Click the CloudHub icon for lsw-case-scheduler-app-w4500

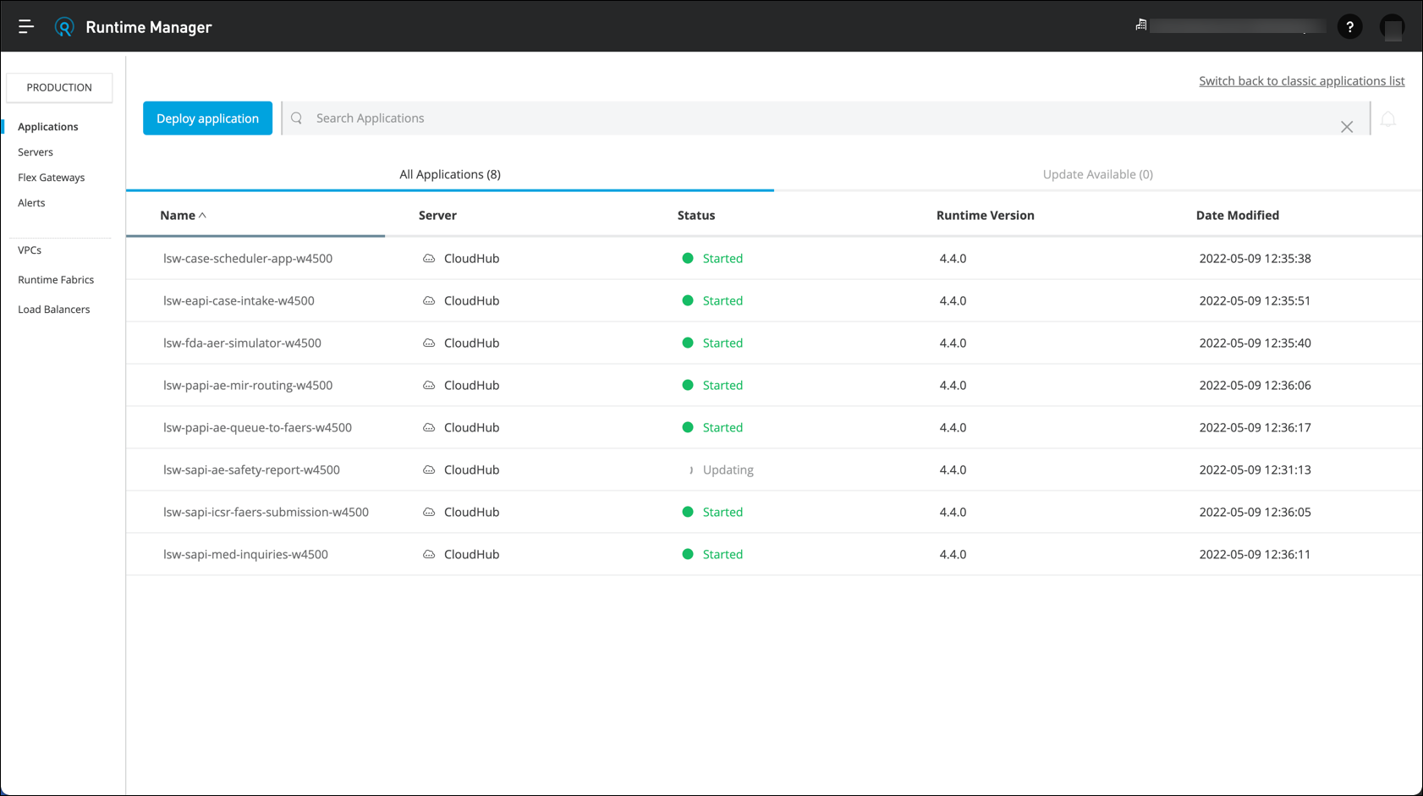(430, 258)
